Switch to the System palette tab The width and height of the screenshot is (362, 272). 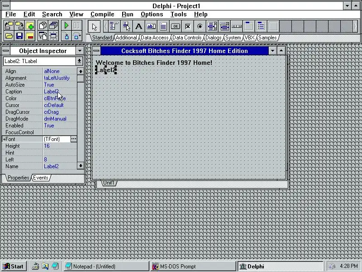pyautogui.click(x=233, y=38)
